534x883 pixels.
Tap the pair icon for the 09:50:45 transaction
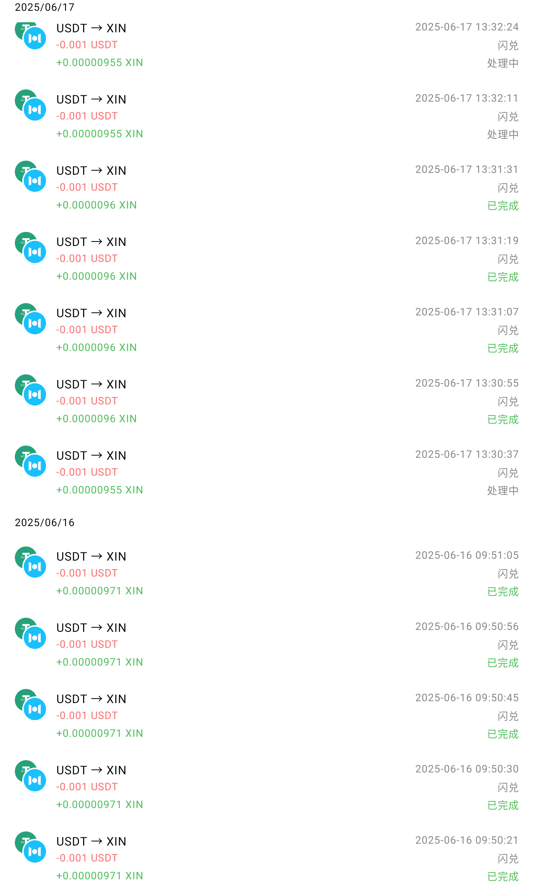[31, 705]
